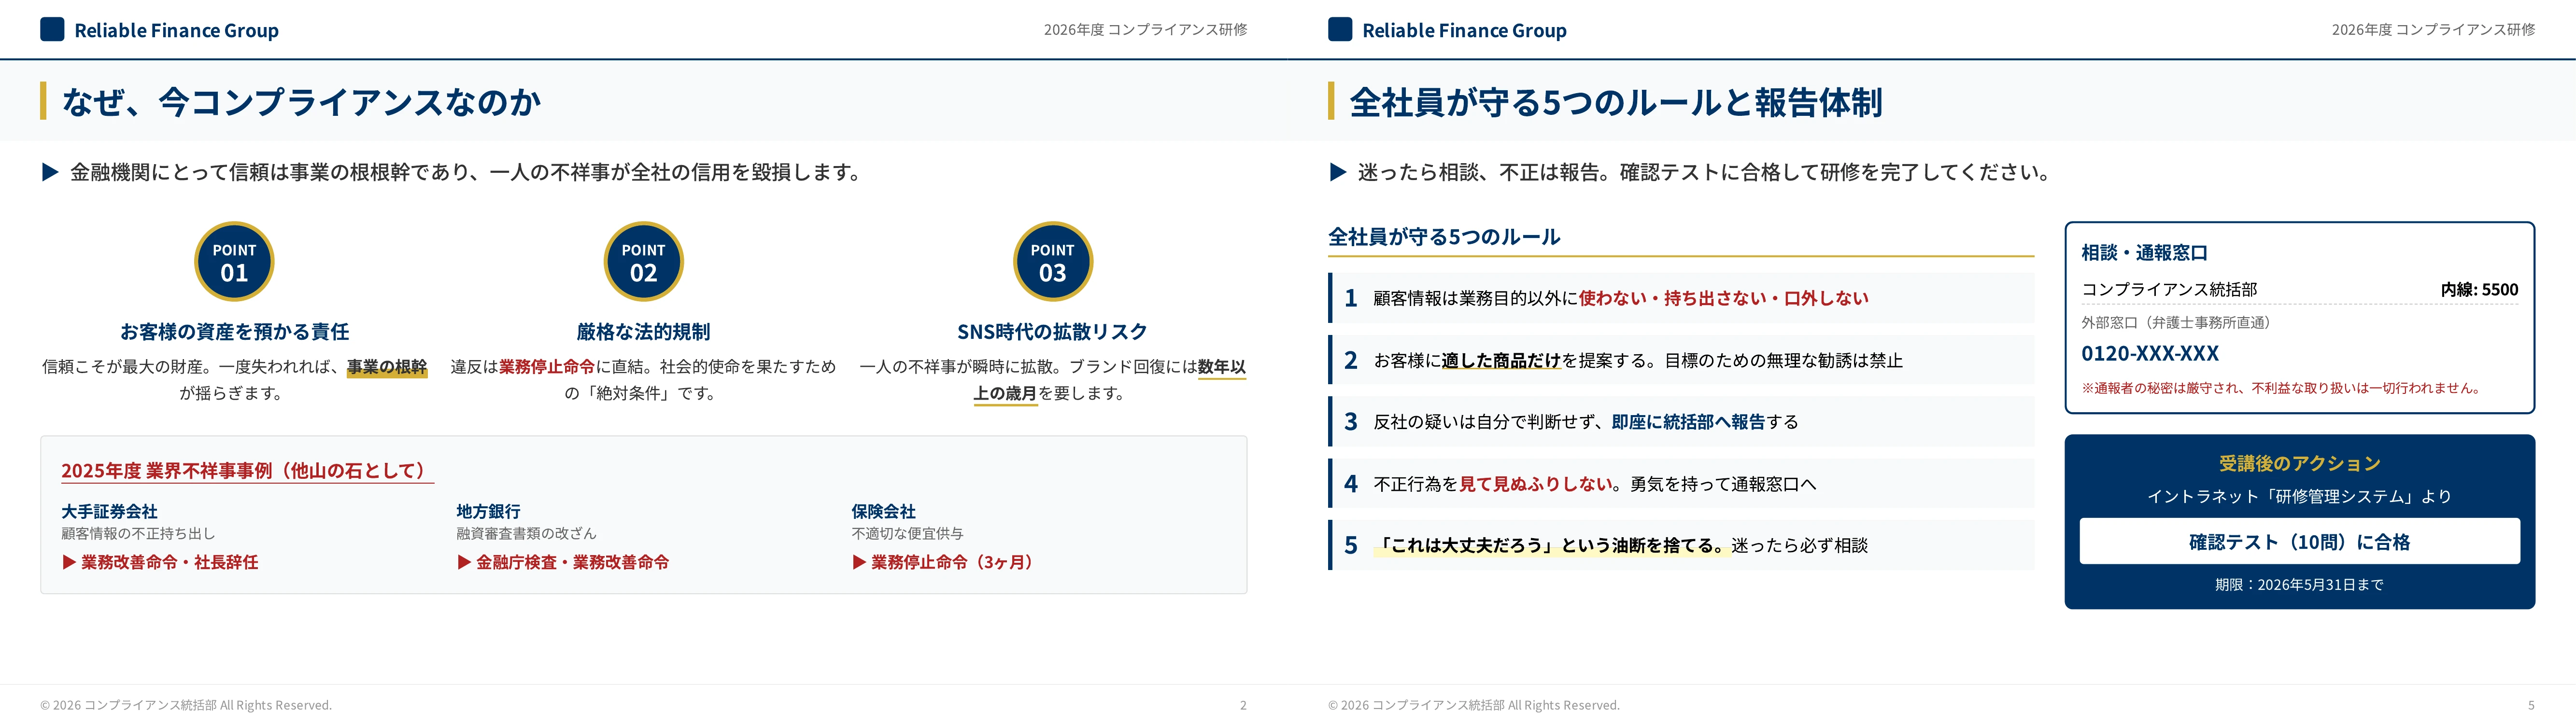Click Reliable Finance Group on the page 5 slide

[1465, 30]
